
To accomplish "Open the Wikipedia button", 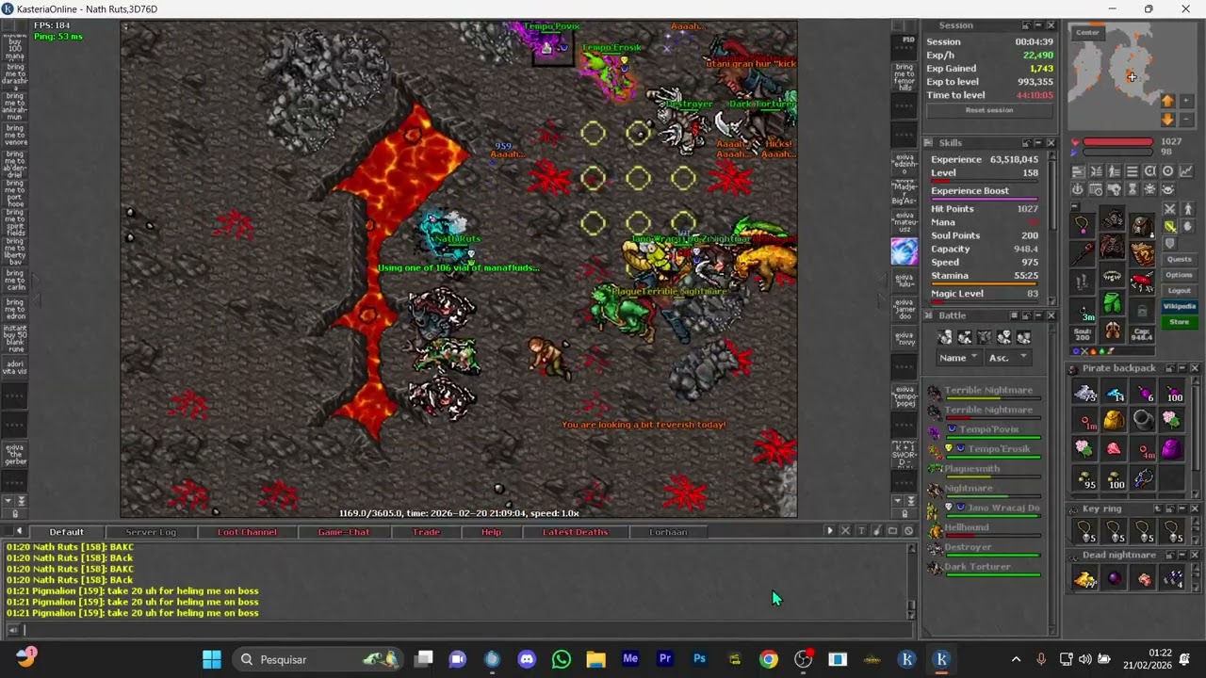I will 1180,306.
